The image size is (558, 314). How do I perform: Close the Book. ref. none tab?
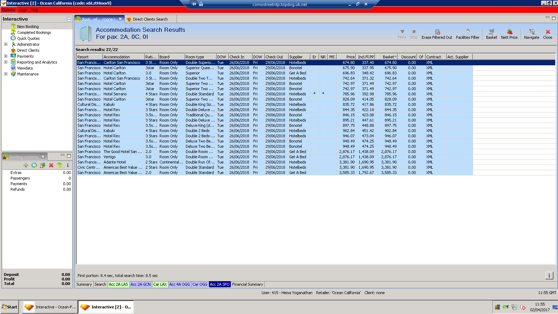coord(120,19)
